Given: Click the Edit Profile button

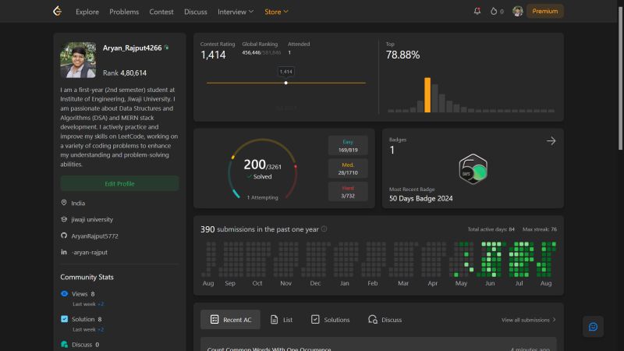Looking at the screenshot, I should click(119, 183).
